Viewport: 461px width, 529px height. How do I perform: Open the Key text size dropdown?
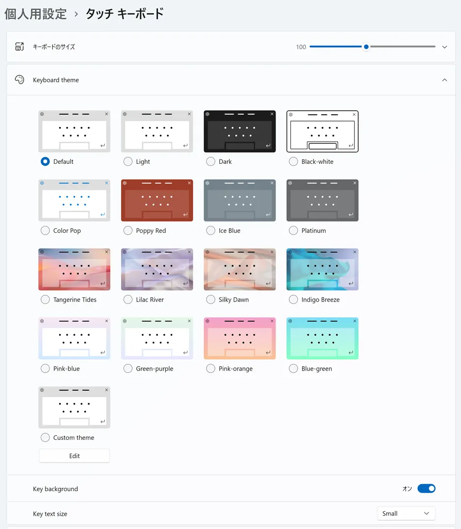(x=406, y=513)
